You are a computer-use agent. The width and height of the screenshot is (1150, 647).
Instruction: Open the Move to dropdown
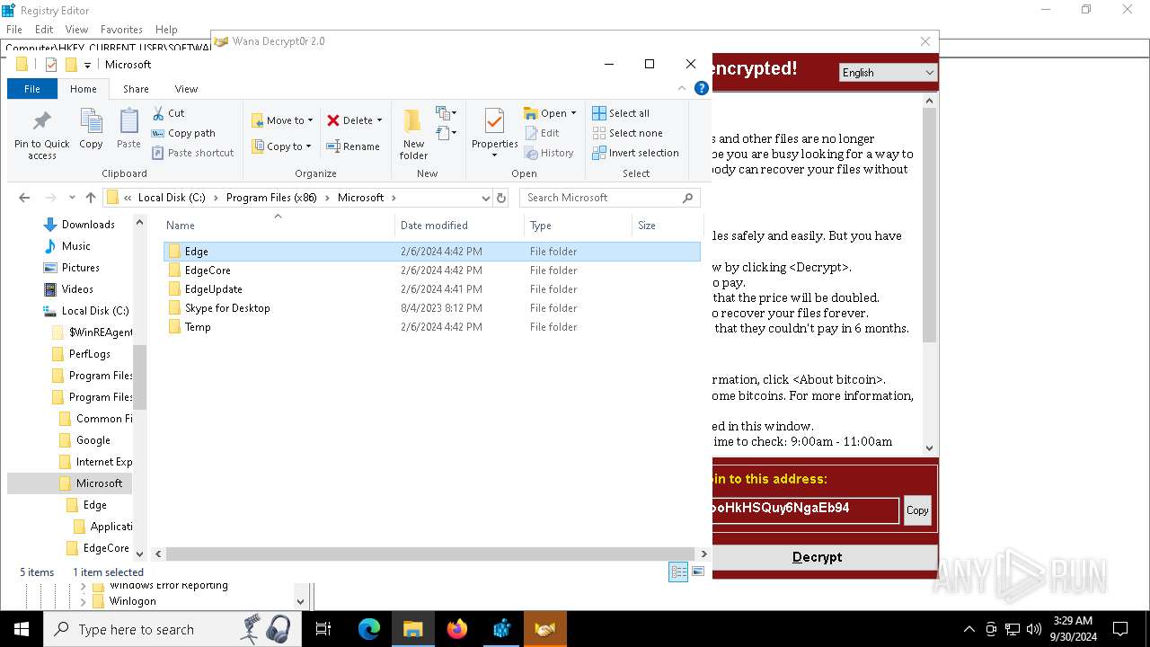(282, 120)
